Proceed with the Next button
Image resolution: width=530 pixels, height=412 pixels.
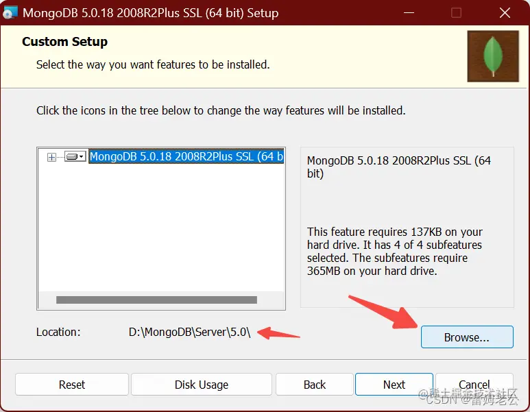[x=394, y=385]
